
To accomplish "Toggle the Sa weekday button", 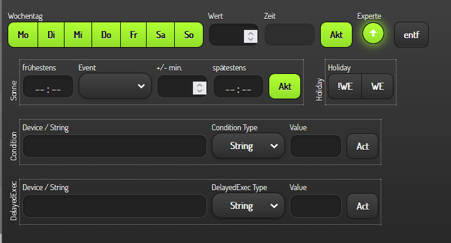I will click(161, 35).
